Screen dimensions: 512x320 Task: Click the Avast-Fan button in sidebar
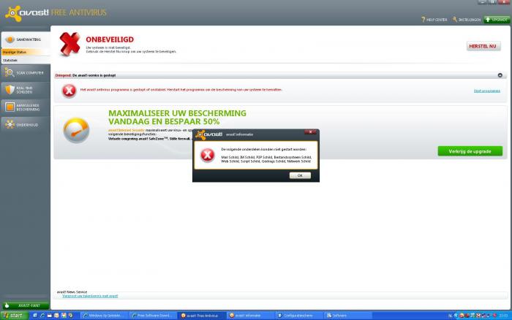[26, 305]
